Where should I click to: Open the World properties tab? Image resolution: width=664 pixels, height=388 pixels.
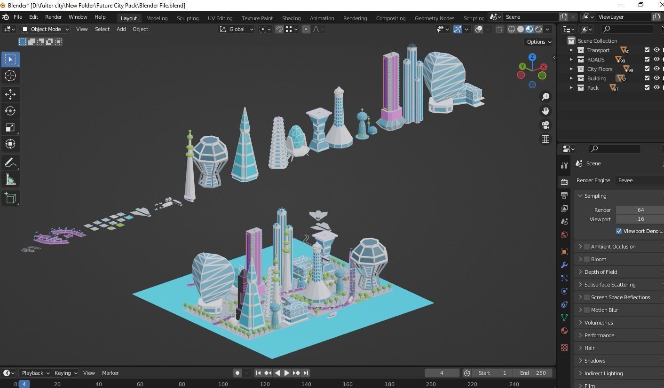pos(564,234)
